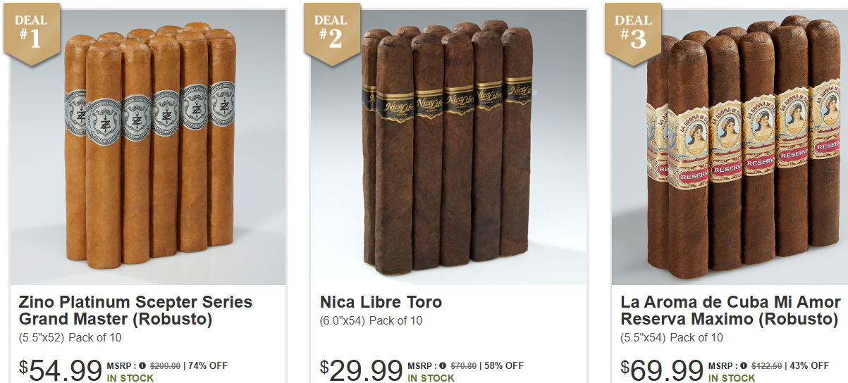This screenshot has width=848, height=383.
Task: Click the $54.99 price
Action: (60, 370)
